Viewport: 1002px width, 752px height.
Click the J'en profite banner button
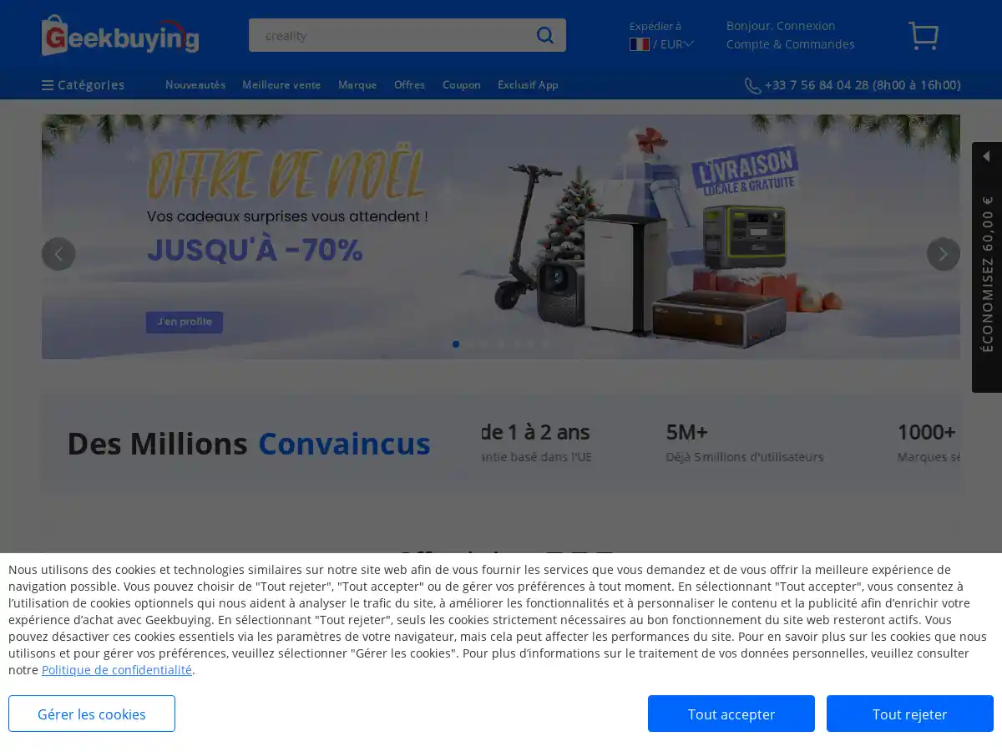click(x=184, y=322)
